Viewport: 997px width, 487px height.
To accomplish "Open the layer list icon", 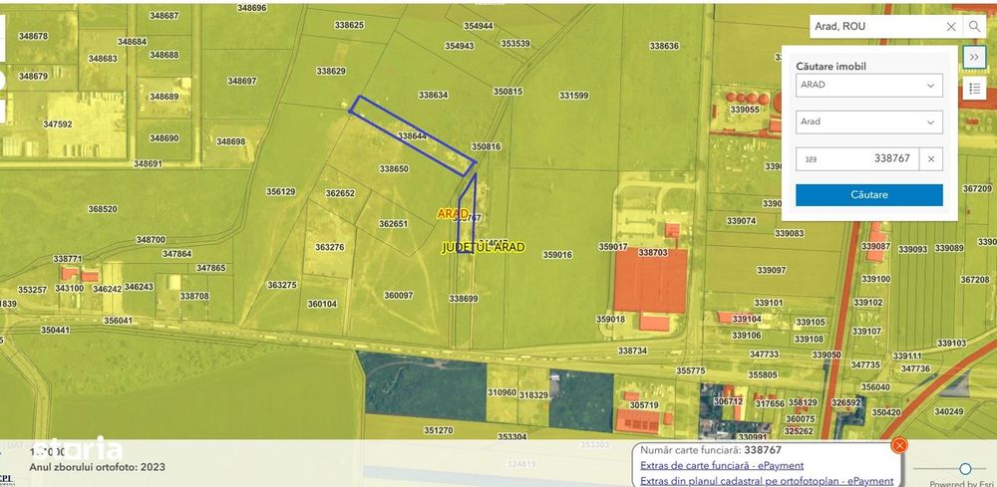I will (x=974, y=89).
